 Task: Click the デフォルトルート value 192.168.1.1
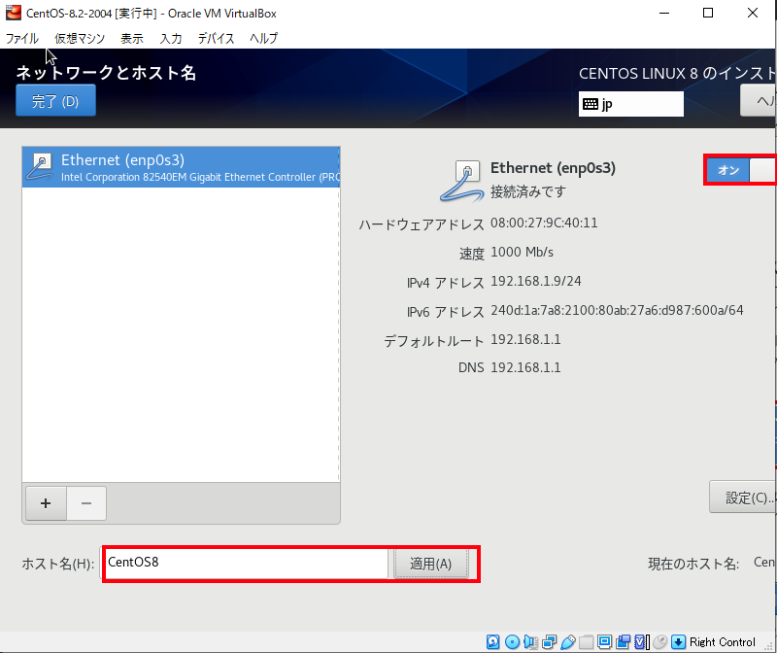(525, 340)
